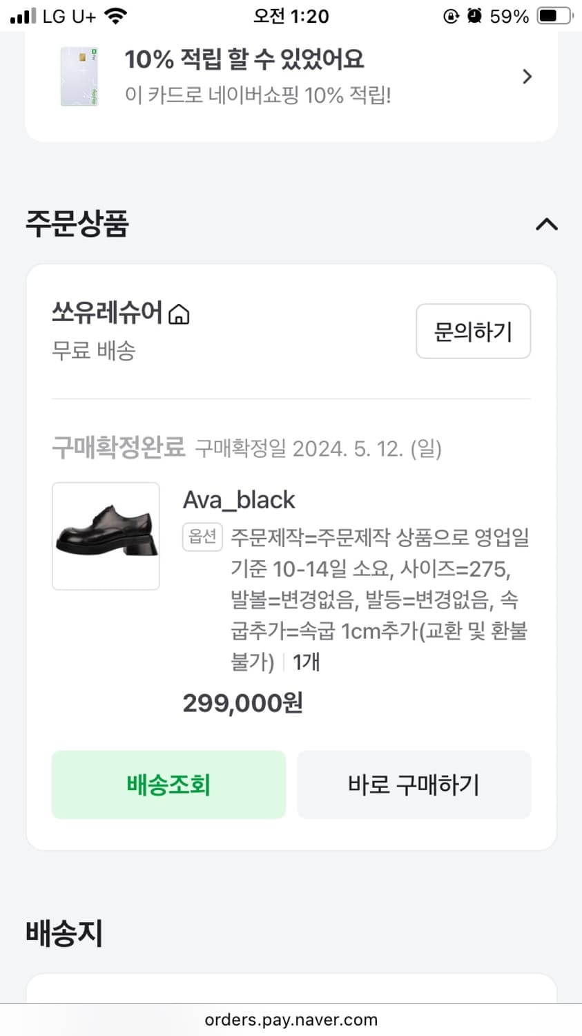Viewport: 582px width, 1036px height.
Task: Tap the orders.pay.naver.com address bar
Action: click(291, 1019)
